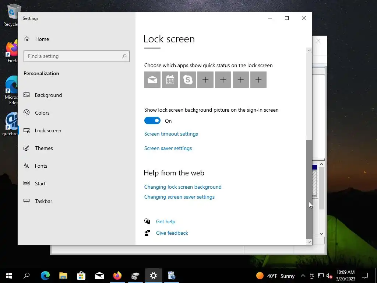377x283 pixels.
Task: Click the Themes brush icon in sidebar
Action: pyautogui.click(x=27, y=148)
